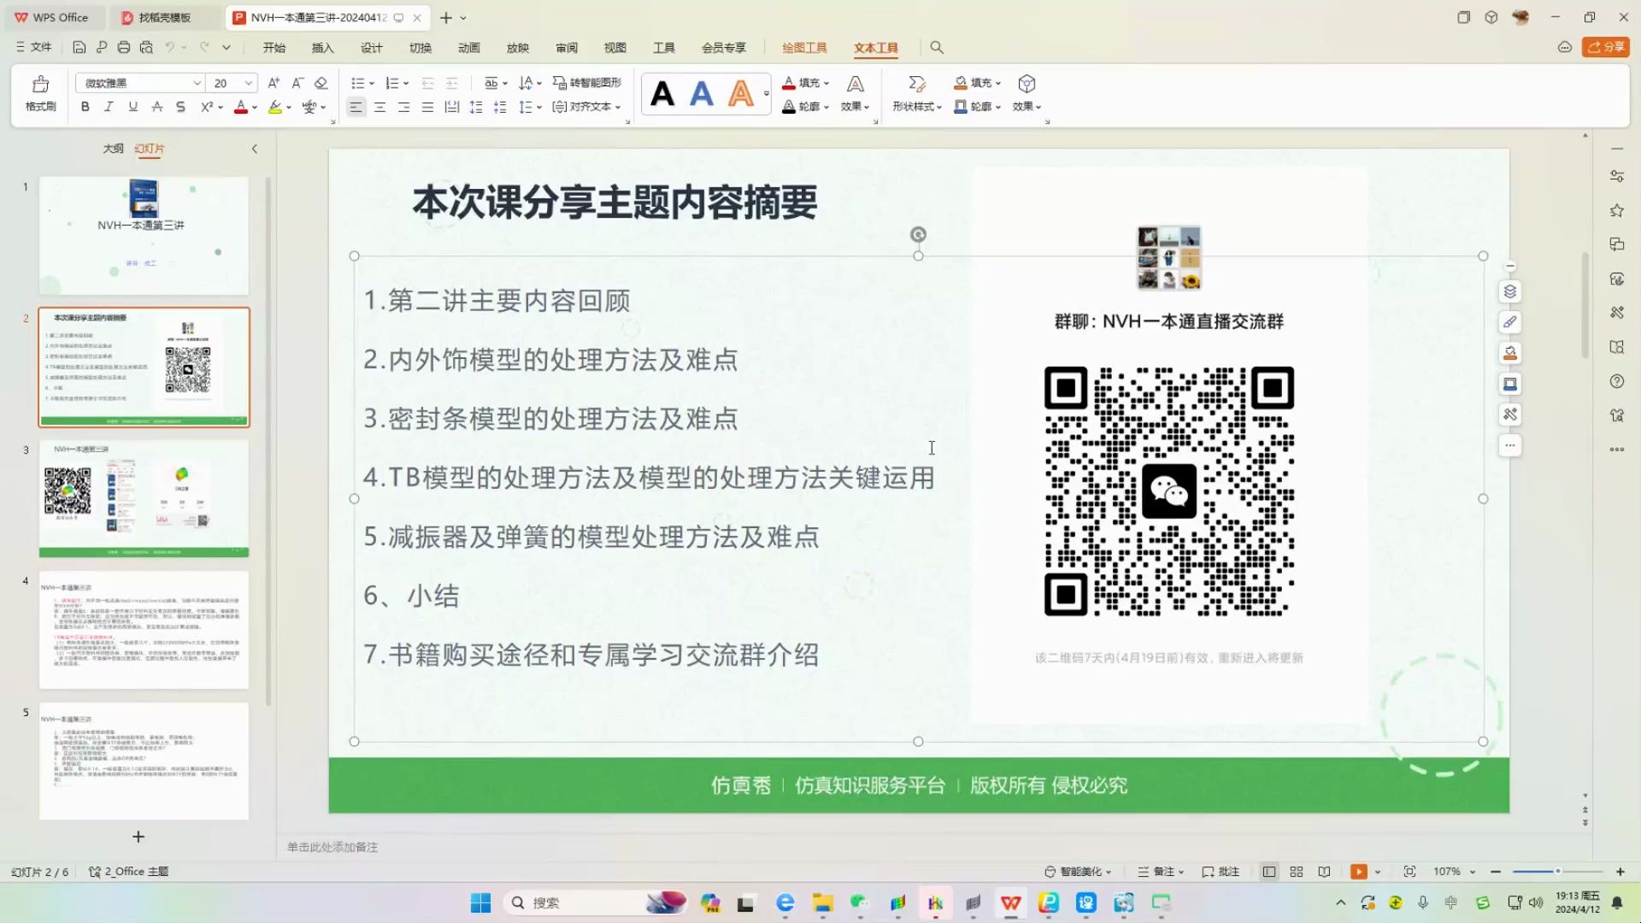
Task: Adjust the zoom slider in status bar
Action: click(1557, 872)
